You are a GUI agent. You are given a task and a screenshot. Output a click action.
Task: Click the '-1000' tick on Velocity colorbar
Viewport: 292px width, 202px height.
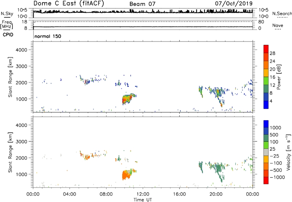pos(277,177)
